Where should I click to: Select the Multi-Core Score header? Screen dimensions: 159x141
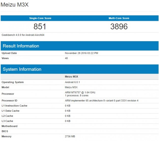point(119,18)
